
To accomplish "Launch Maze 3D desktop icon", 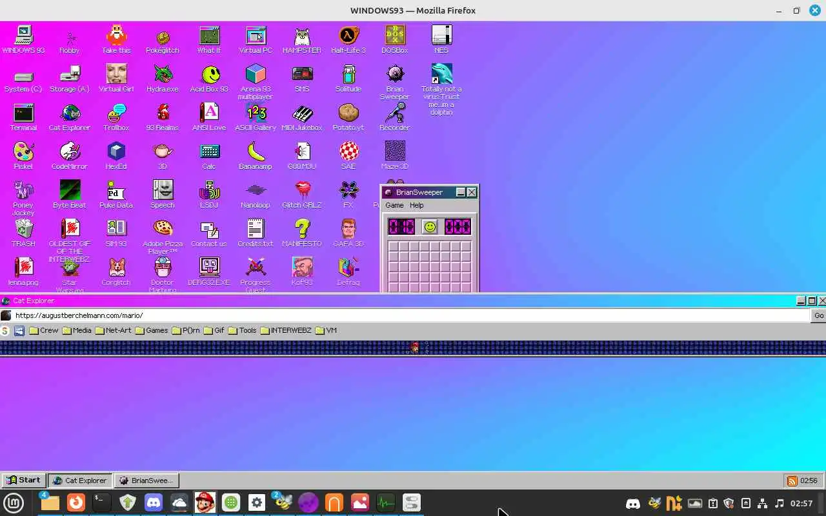I will coord(395,155).
